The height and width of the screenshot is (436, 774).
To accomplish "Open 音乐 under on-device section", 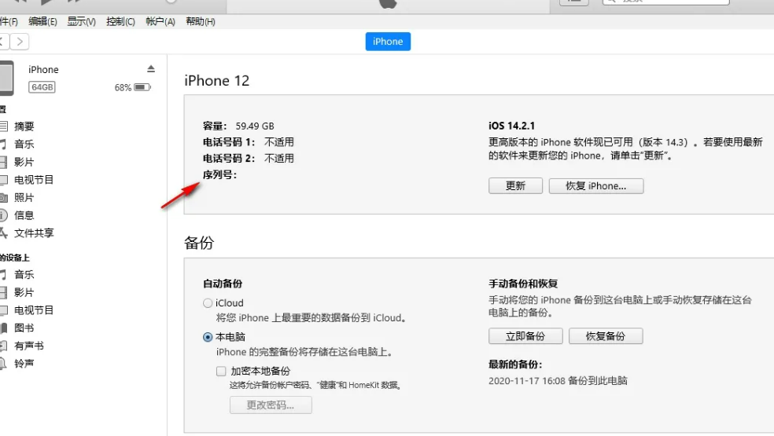I will click(24, 274).
